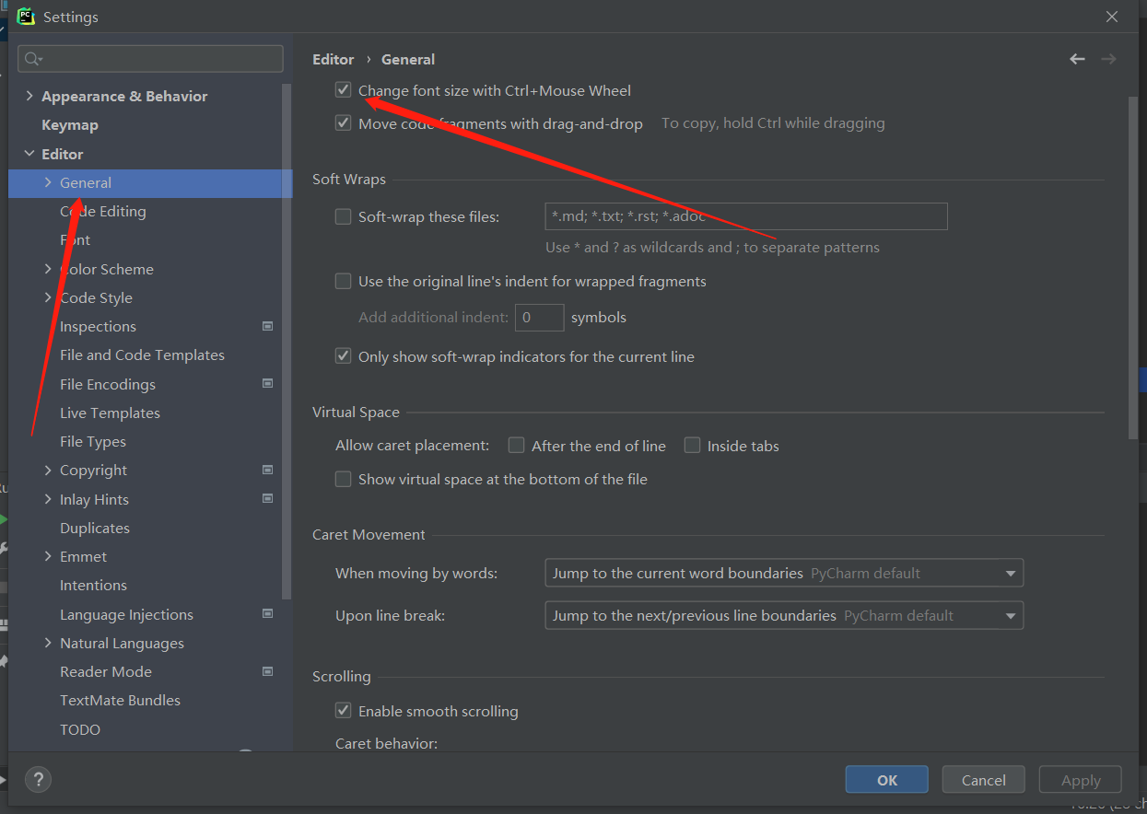Click the project-level icon beside Inspections
1147x814 pixels.
[x=267, y=326]
